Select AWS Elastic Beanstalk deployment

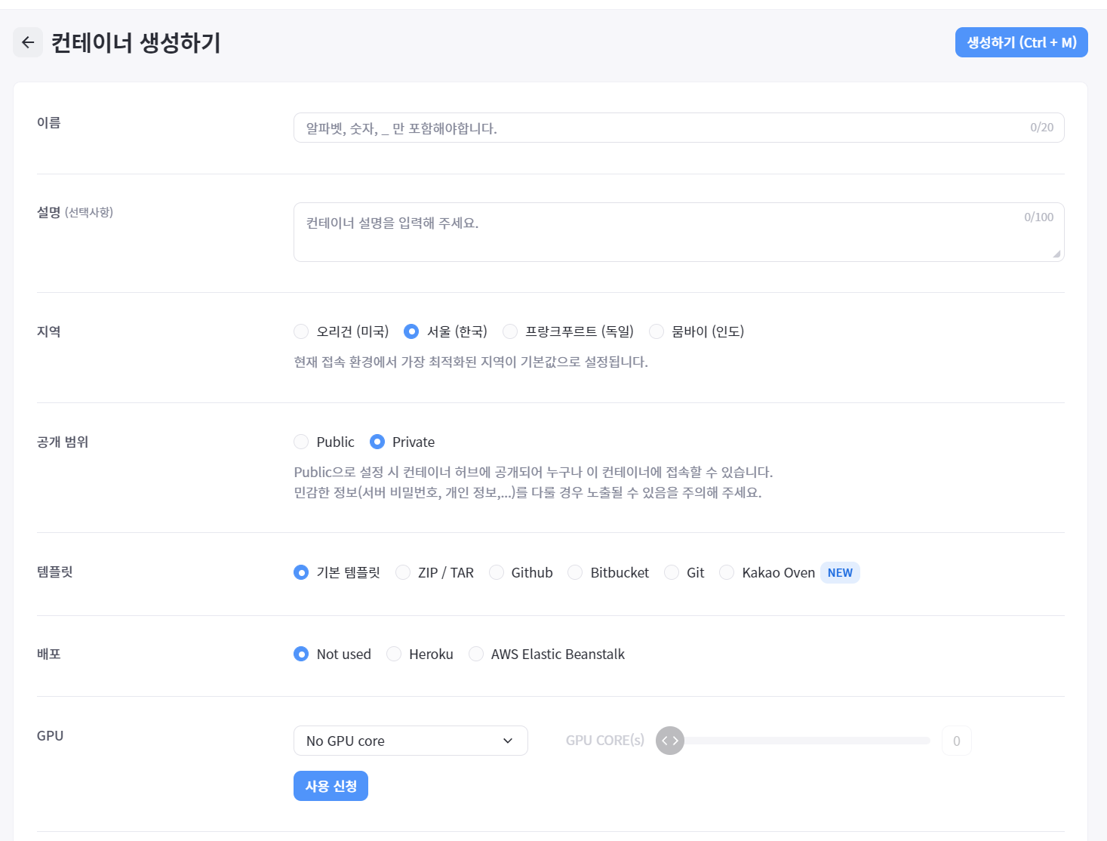click(475, 654)
